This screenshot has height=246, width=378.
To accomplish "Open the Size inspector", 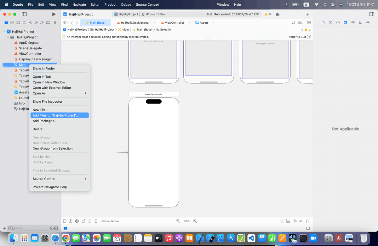I will pos(360,23).
